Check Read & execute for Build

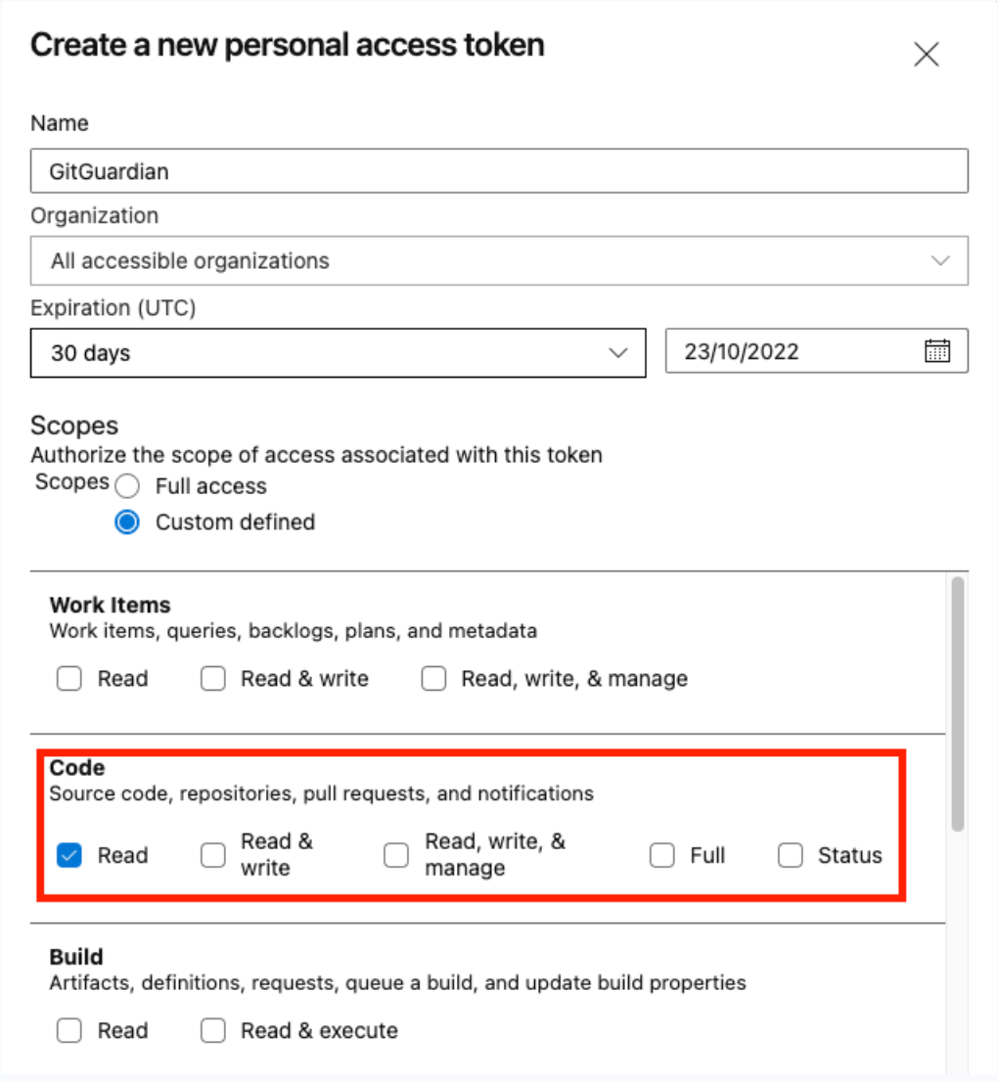coord(213,1029)
